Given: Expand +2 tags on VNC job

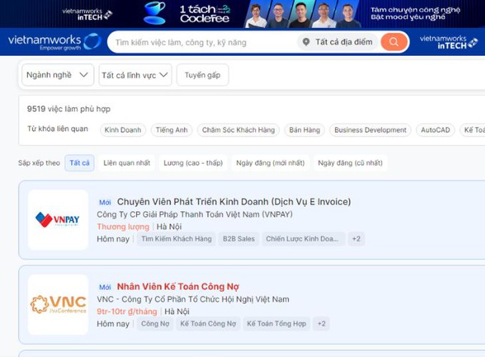Looking at the screenshot, I should [322, 324].
